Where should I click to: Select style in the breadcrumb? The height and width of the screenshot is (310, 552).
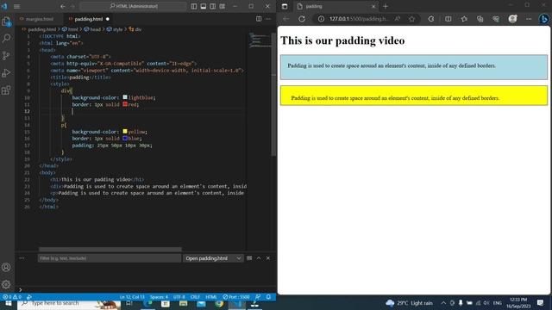click(x=117, y=29)
